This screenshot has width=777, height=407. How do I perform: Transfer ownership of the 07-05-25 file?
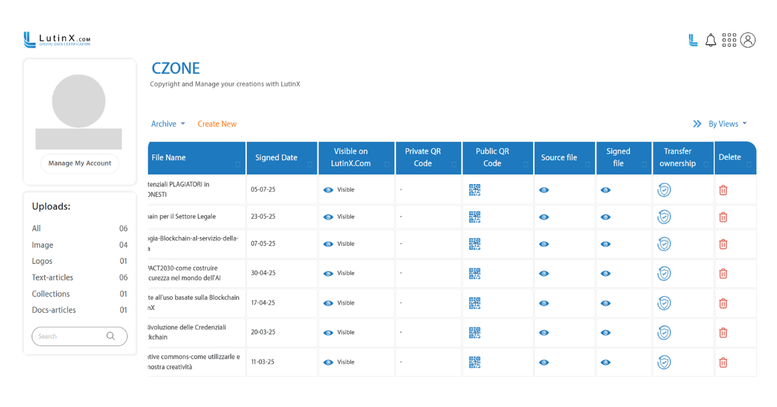coord(664,244)
